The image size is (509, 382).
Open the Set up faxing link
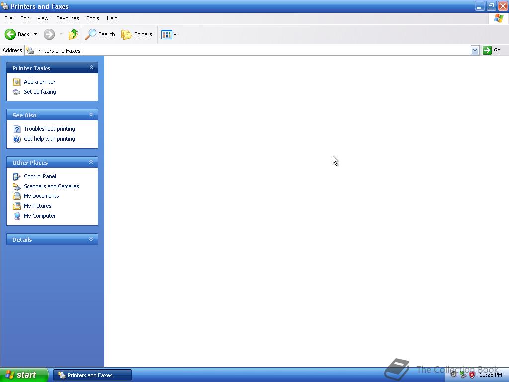pos(40,92)
